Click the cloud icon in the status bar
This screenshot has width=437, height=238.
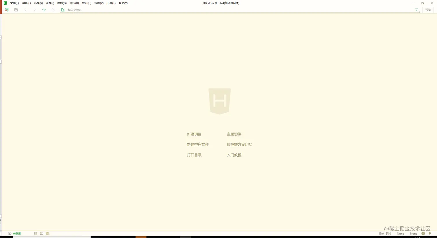tap(48, 233)
